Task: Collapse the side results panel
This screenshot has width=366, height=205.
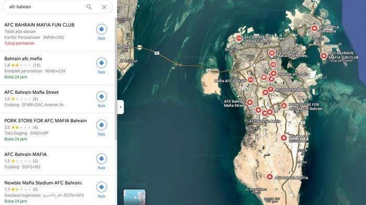Action: coord(120,107)
